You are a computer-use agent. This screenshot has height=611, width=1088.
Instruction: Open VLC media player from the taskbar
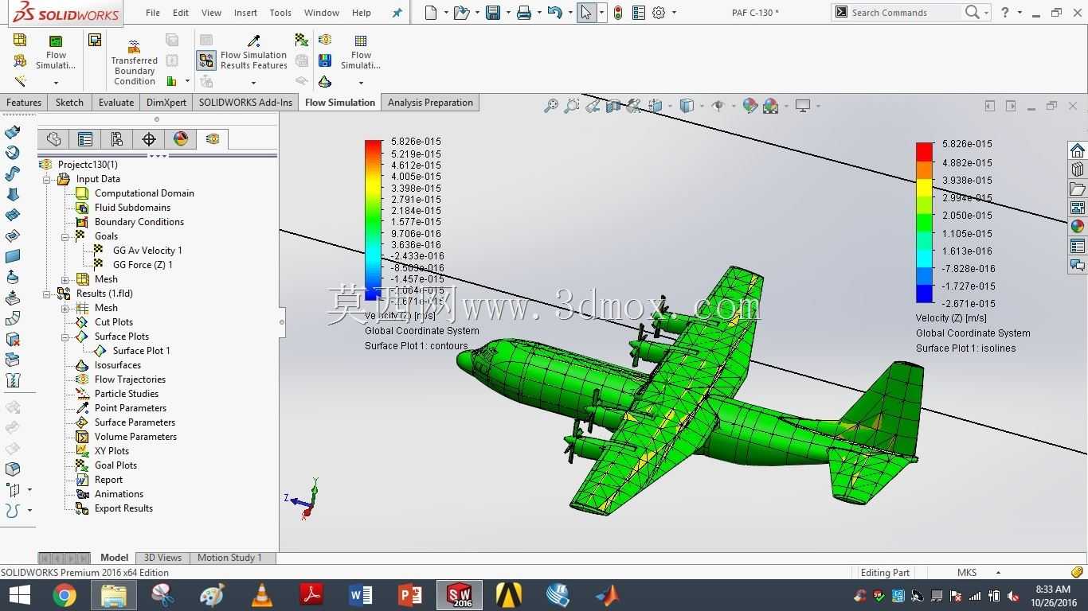261,595
